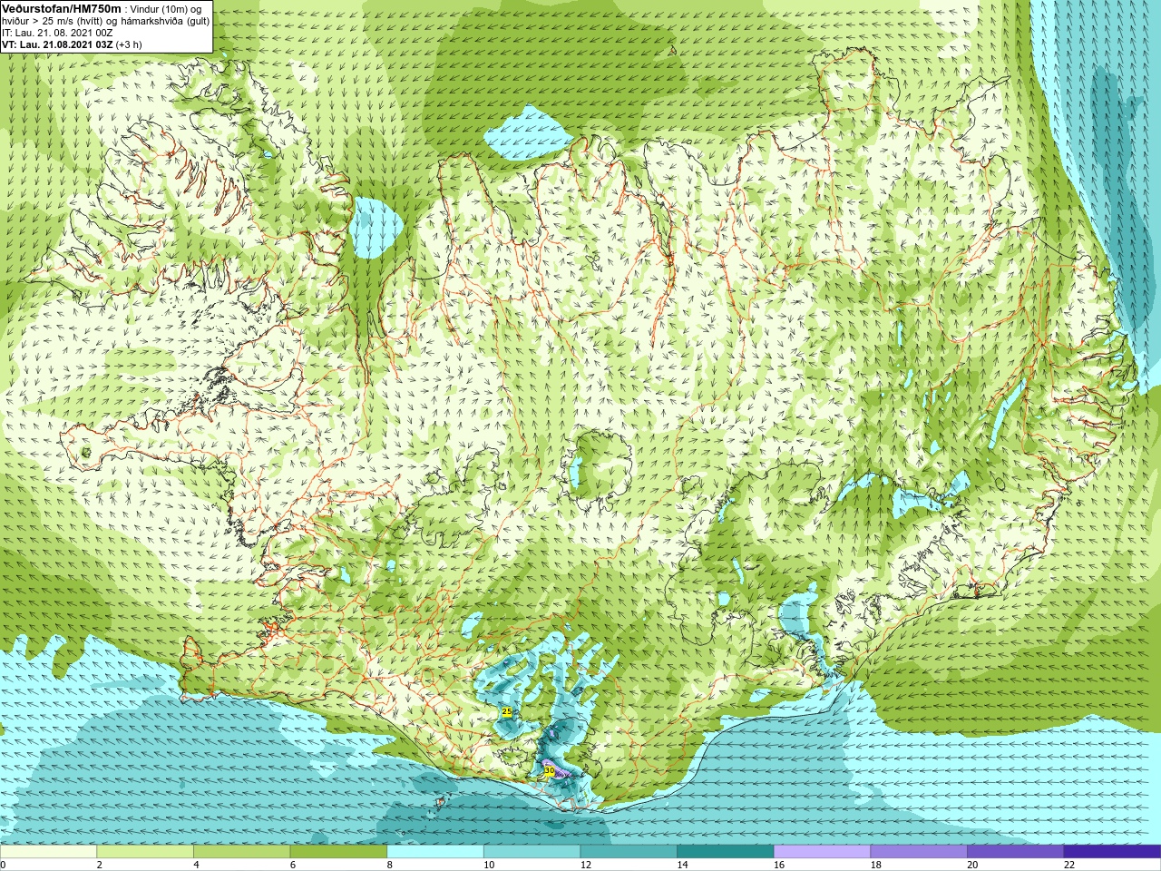Click the yellow gust label '30'
This screenshot has width=1161, height=871.
pos(549,770)
